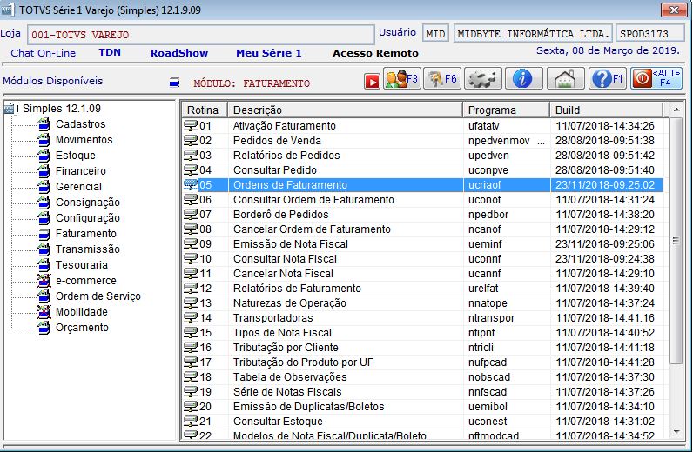693x452 pixels.
Task: Click the Usuário MID field
Action: [435, 34]
